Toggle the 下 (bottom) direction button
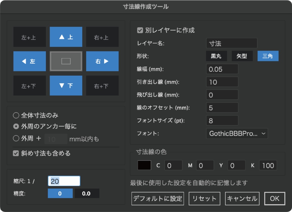The image size is (292, 212). coord(66,85)
